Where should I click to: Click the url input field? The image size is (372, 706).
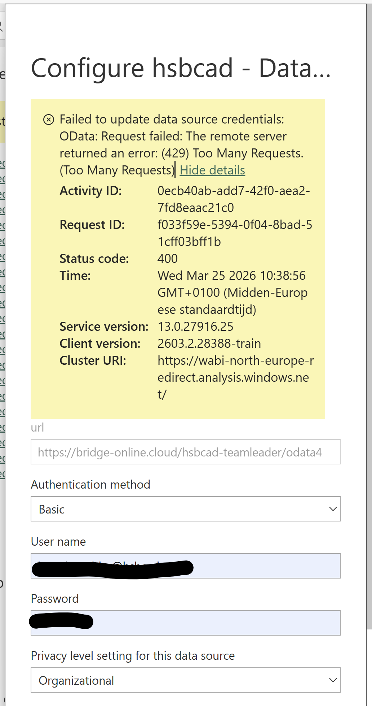(x=185, y=452)
